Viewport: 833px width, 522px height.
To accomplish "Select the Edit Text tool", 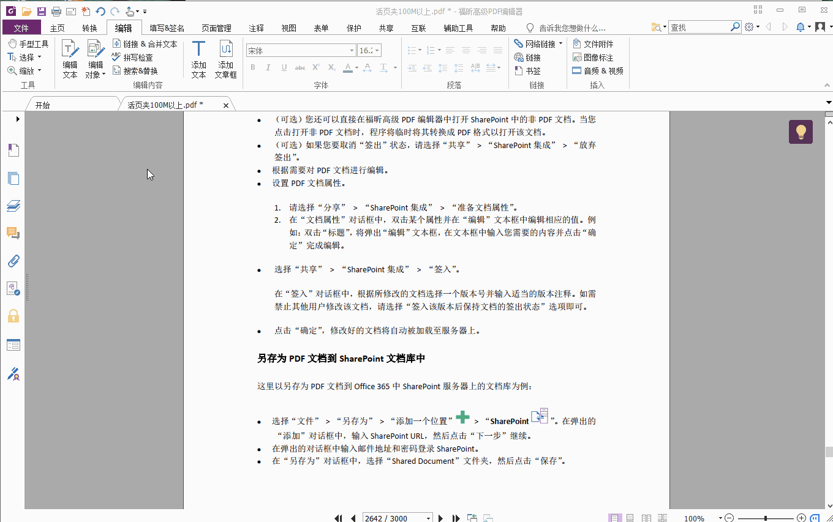I will 70,58.
